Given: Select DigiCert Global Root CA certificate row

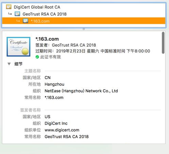Looking at the screenshot, I should pyautogui.click(x=84, y=7).
